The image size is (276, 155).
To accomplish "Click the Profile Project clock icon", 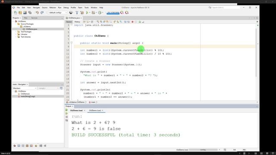I will pos(100,12).
